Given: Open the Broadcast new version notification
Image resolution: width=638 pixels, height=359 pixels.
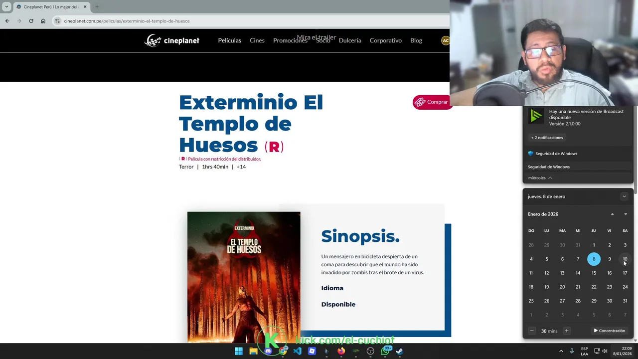Looking at the screenshot, I should [578, 118].
